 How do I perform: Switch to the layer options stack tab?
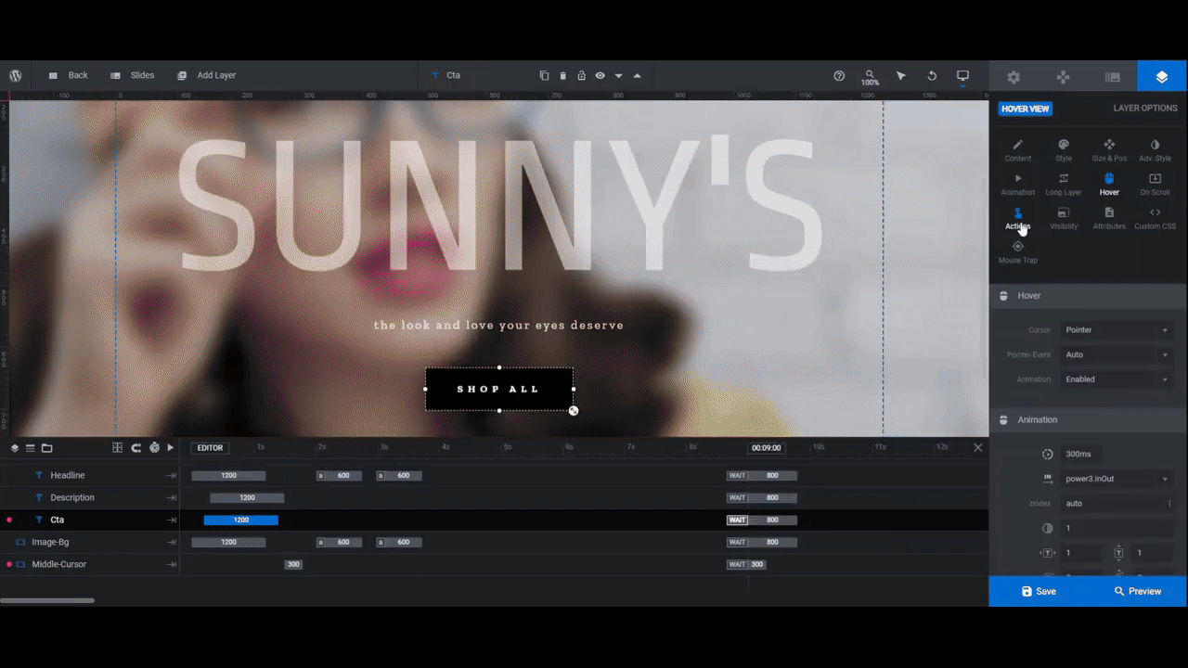(x=1162, y=77)
